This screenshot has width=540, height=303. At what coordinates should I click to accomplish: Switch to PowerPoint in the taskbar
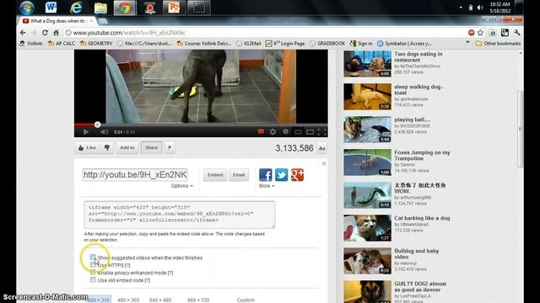[x=174, y=8]
